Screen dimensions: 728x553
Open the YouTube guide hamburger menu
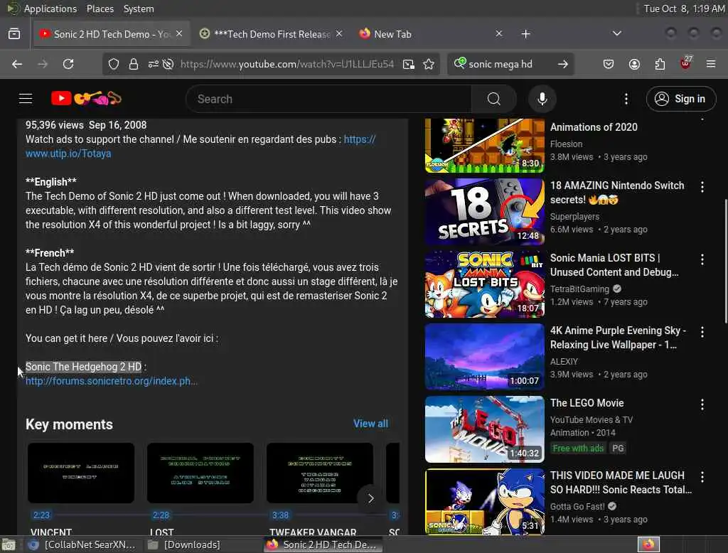(x=26, y=98)
